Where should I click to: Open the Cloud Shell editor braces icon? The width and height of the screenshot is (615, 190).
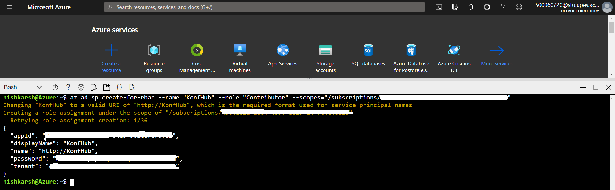click(119, 87)
